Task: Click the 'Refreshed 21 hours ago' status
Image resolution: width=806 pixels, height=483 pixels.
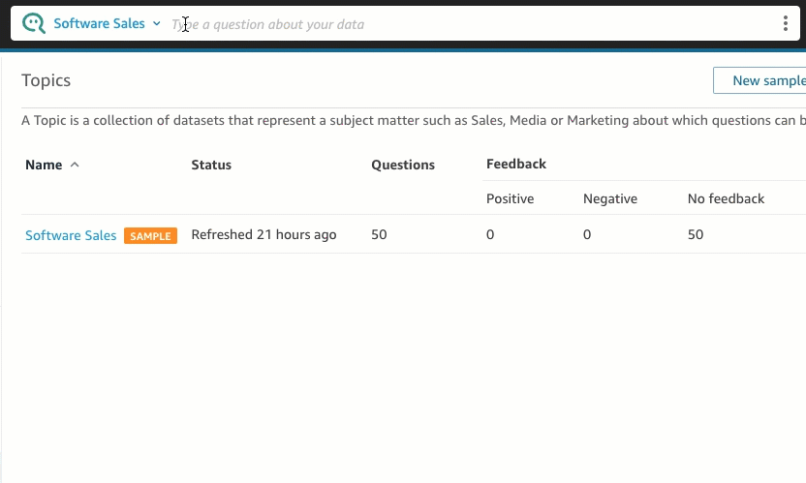Action: tap(263, 234)
